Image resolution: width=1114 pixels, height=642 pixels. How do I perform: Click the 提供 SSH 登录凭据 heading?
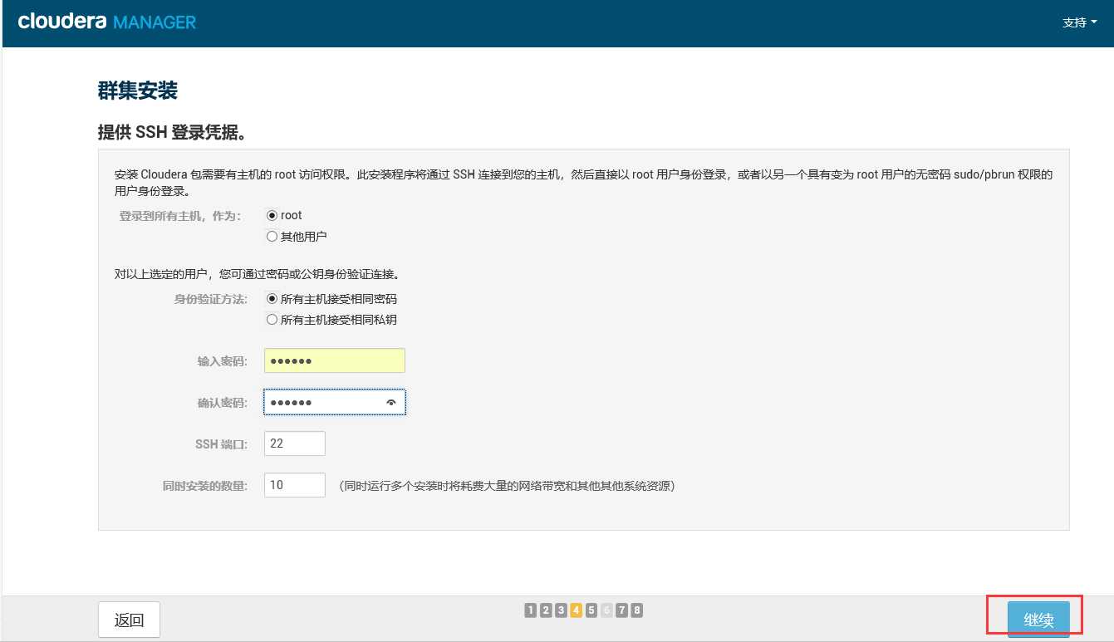point(173,132)
